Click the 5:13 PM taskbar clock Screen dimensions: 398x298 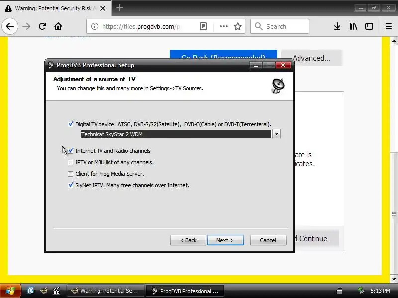(x=380, y=291)
